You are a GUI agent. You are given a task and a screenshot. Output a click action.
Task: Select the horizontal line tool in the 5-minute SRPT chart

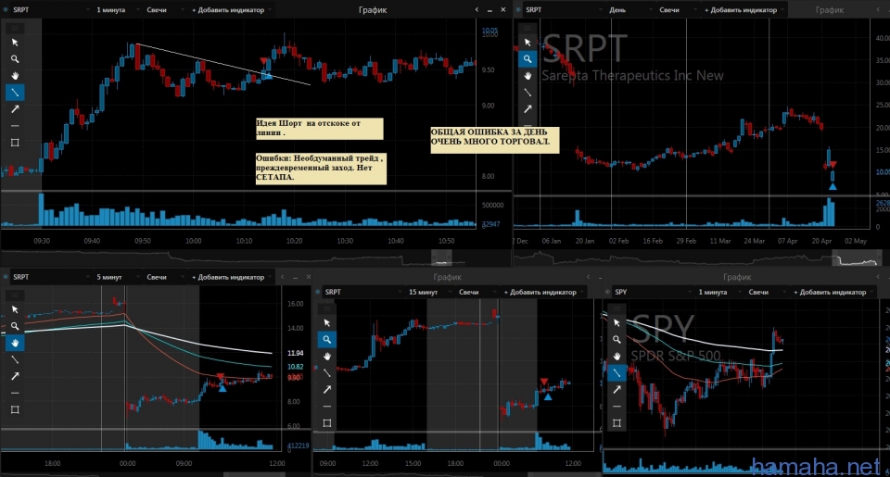click(16, 393)
